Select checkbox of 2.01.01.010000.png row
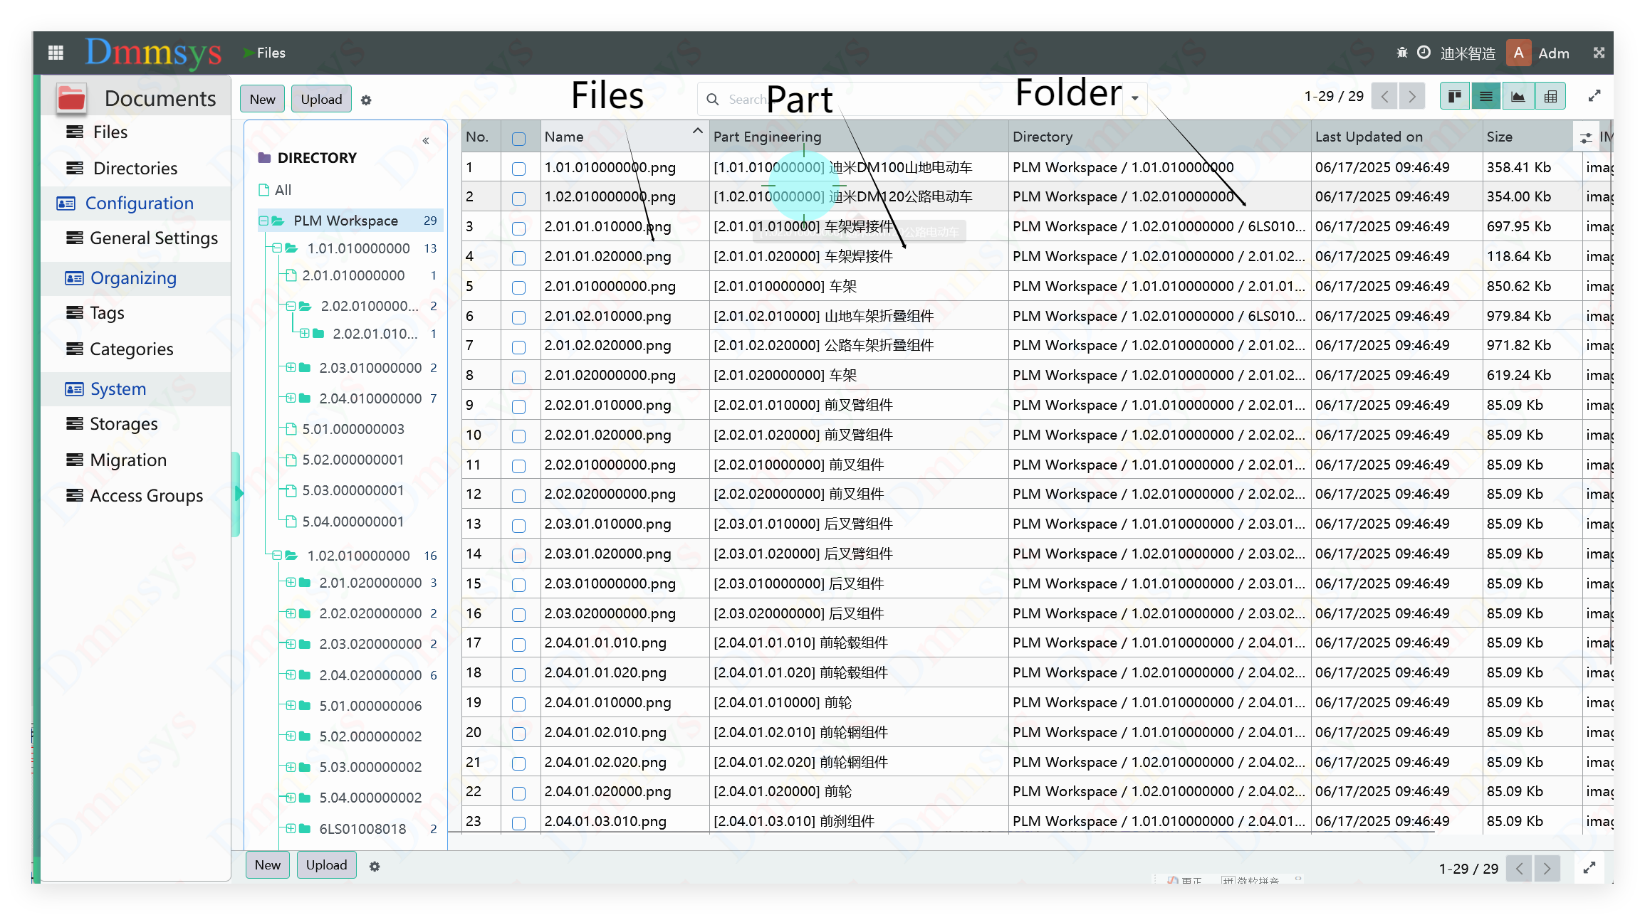The width and height of the screenshot is (1645, 915). point(518,228)
